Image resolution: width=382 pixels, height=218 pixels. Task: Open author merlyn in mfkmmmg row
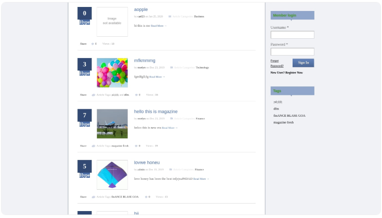[142, 68]
